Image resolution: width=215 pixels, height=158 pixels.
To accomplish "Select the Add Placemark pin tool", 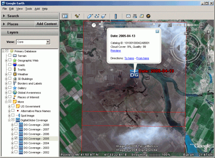I will pos(77,16).
